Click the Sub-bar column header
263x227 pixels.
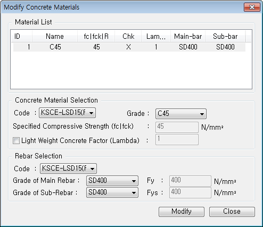pyautogui.click(x=225, y=36)
